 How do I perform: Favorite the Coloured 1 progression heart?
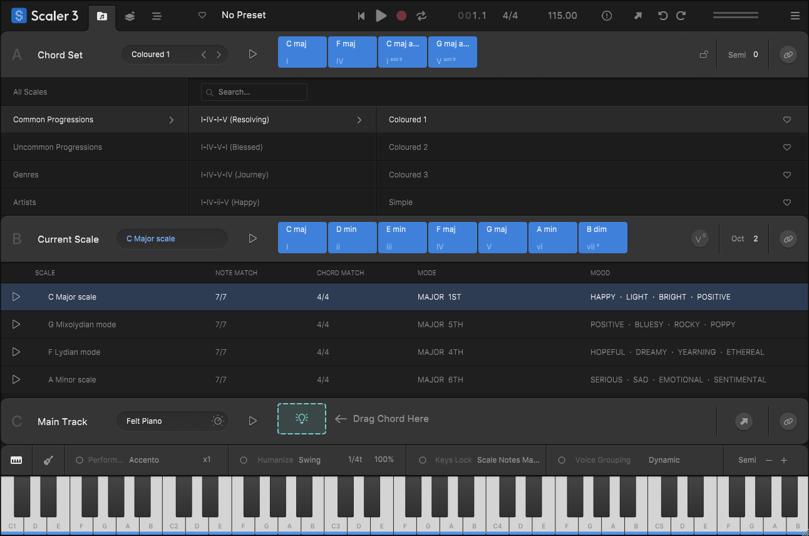click(x=787, y=120)
